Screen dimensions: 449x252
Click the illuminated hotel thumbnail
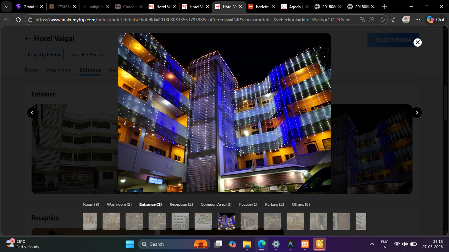coord(226,221)
